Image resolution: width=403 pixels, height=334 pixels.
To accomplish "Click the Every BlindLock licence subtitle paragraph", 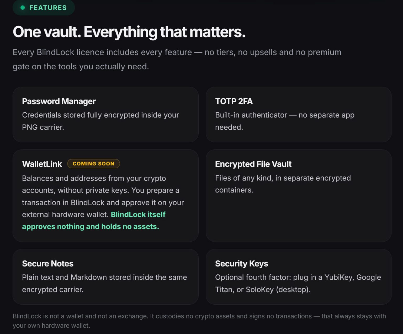I will tap(177, 59).
